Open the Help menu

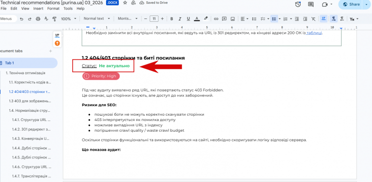click(80, 9)
